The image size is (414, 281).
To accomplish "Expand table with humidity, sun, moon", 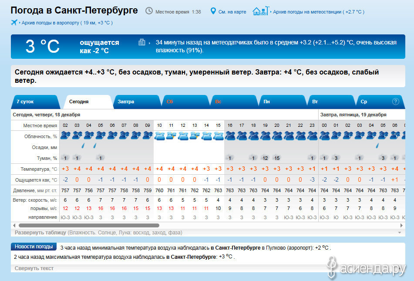I will pyautogui.click(x=40, y=233).
